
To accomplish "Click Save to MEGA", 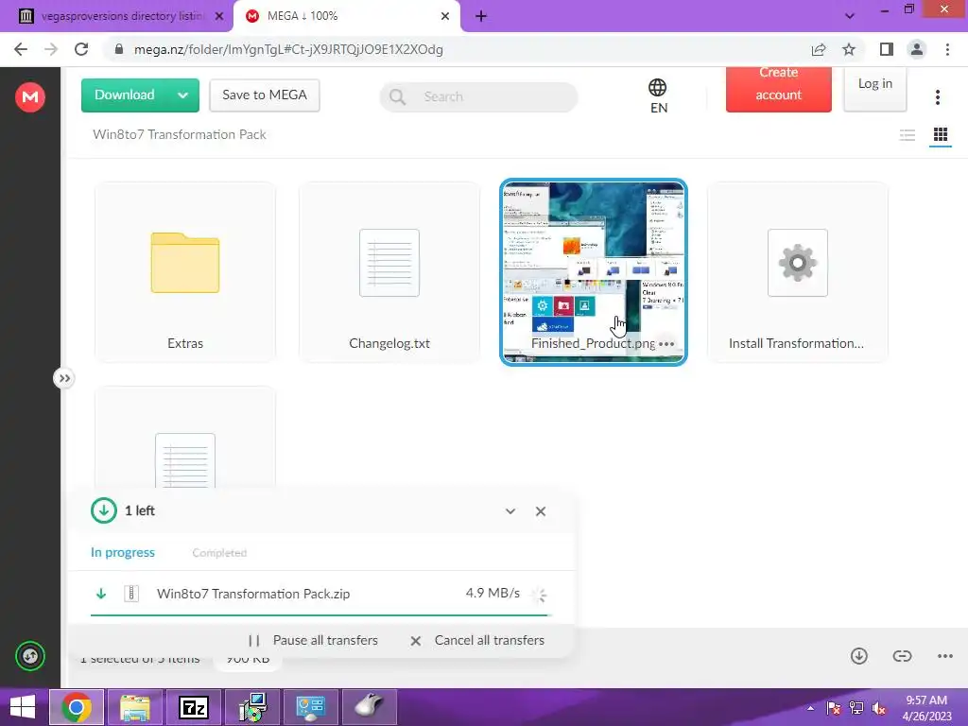I will click(x=265, y=95).
